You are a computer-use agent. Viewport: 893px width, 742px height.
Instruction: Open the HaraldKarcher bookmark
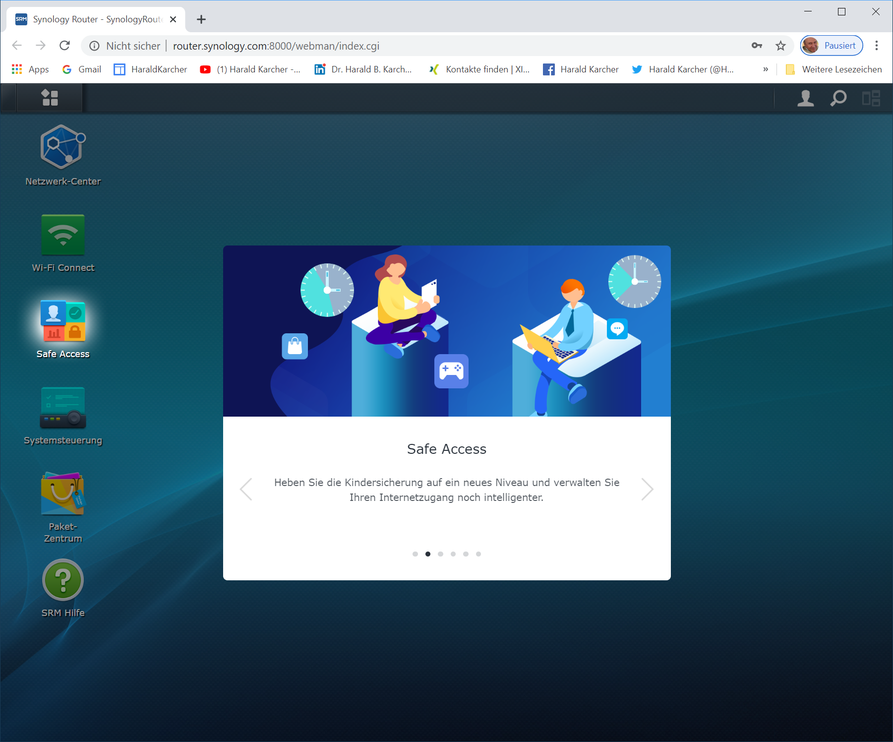click(x=150, y=69)
